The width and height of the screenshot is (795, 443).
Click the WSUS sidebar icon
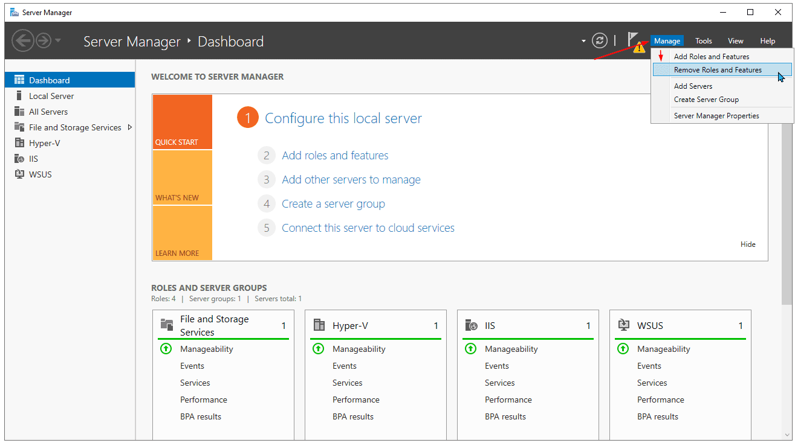pyautogui.click(x=19, y=174)
